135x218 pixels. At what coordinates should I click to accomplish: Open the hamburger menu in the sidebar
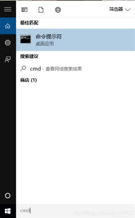(x=8, y=9)
